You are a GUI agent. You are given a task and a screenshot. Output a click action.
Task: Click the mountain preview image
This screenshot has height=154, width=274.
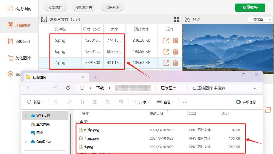tap(228, 47)
